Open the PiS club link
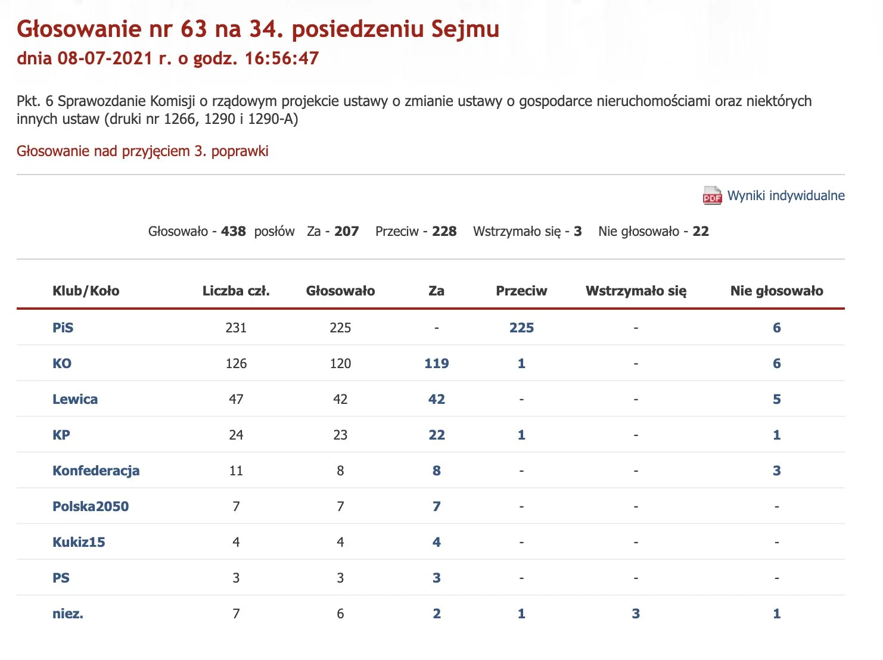This screenshot has height=660, width=883. pyautogui.click(x=63, y=328)
